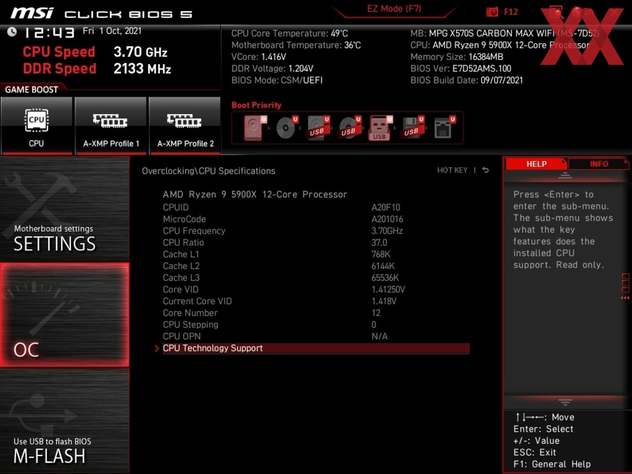The width and height of the screenshot is (632, 474).
Task: Click the CPU OPN value N/A
Action: pyautogui.click(x=379, y=336)
